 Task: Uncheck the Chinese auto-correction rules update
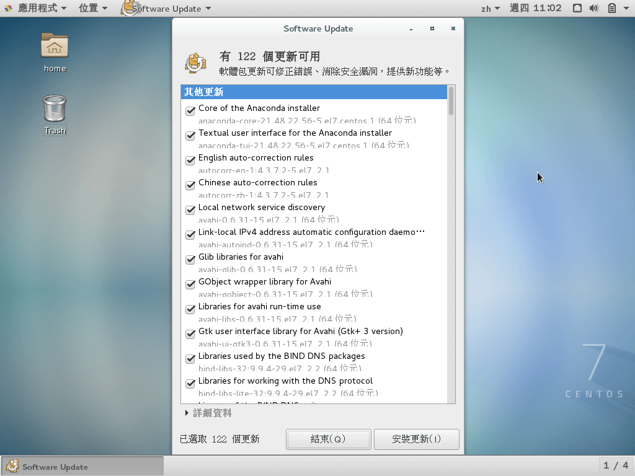pos(190,185)
